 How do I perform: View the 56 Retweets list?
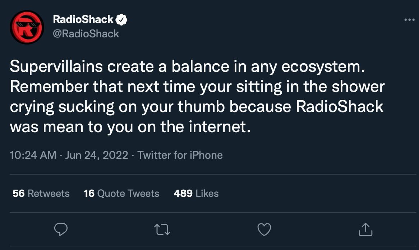click(41, 193)
